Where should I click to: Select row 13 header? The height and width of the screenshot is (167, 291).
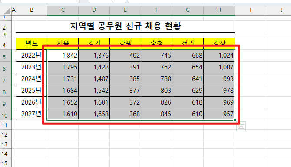[6, 144]
